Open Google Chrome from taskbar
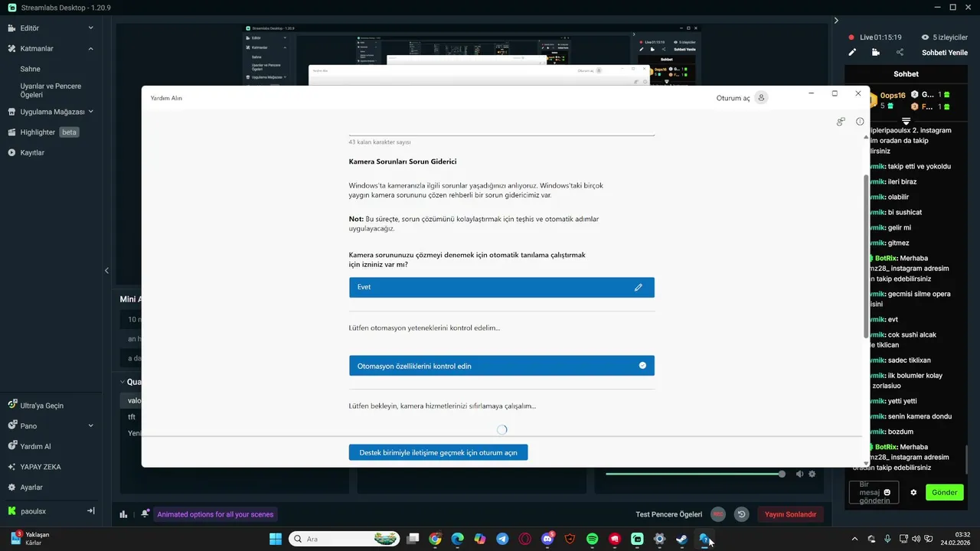Screen dimensions: 980x551 [435, 539]
